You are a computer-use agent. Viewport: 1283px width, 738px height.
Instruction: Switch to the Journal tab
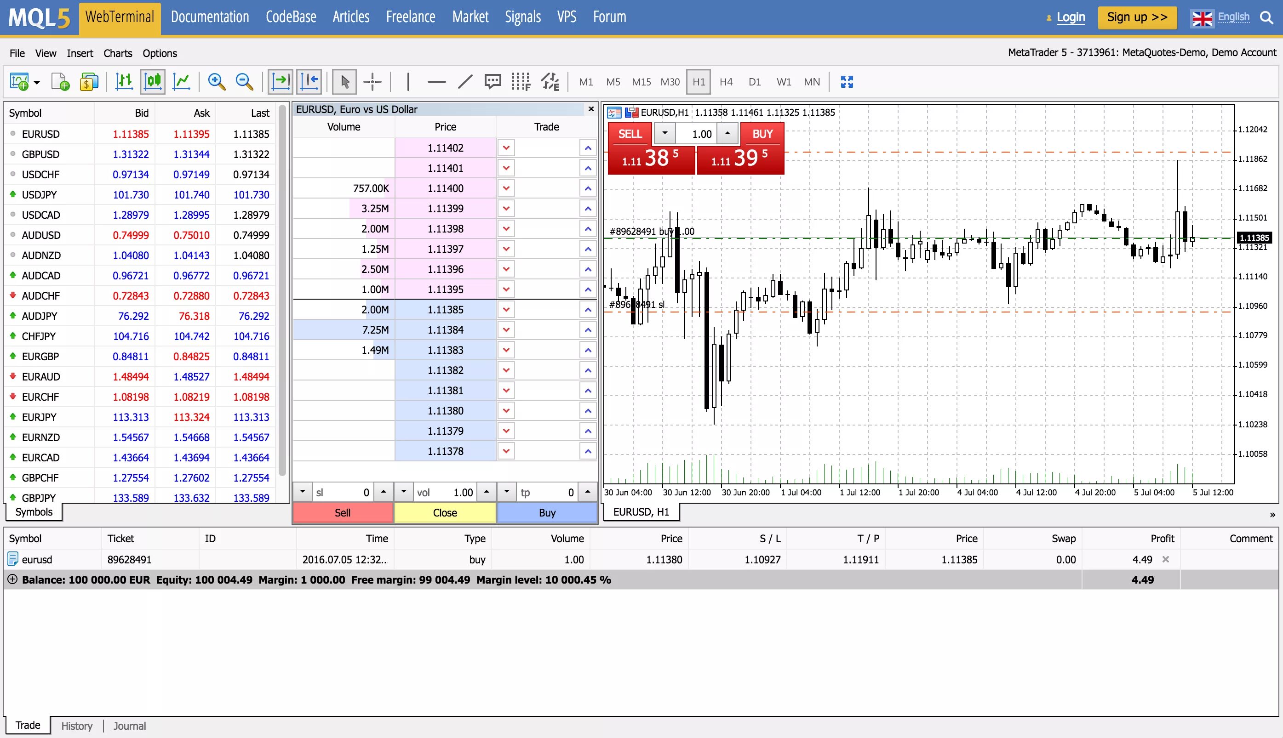[129, 726]
